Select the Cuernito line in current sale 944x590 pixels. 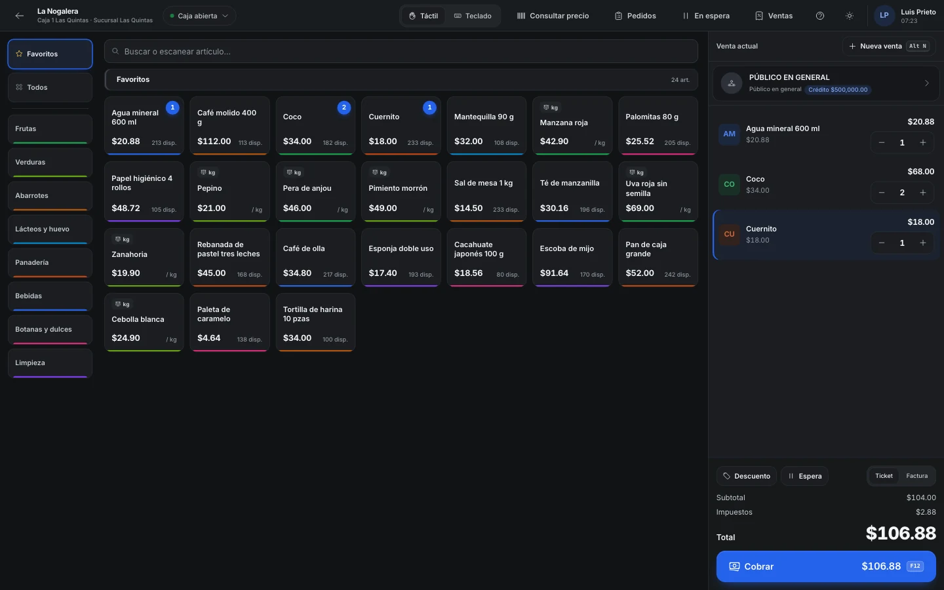click(x=826, y=235)
